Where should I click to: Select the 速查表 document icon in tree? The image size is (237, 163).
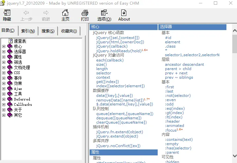[x=11, y=41]
